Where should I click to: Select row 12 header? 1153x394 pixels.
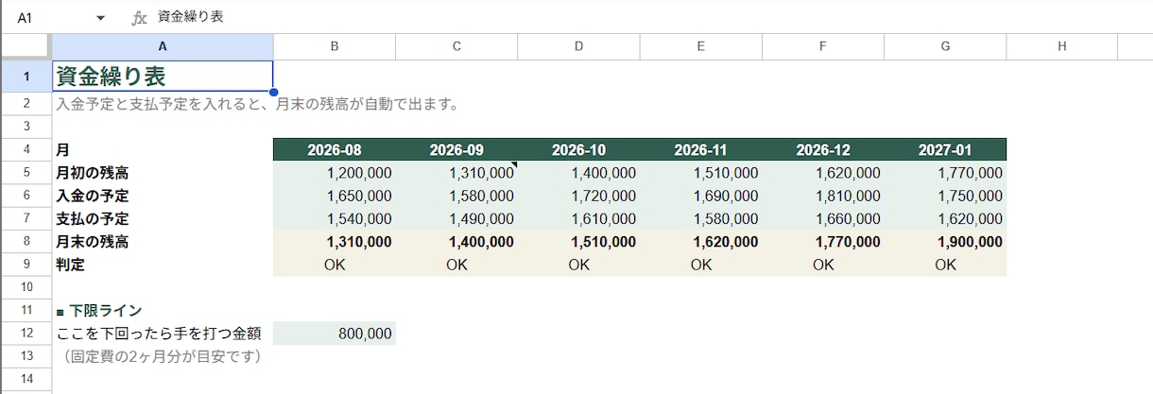26,334
